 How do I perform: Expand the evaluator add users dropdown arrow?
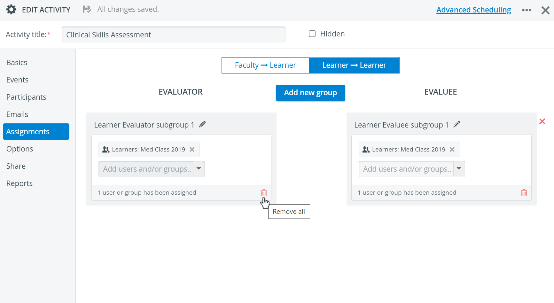[x=199, y=169]
